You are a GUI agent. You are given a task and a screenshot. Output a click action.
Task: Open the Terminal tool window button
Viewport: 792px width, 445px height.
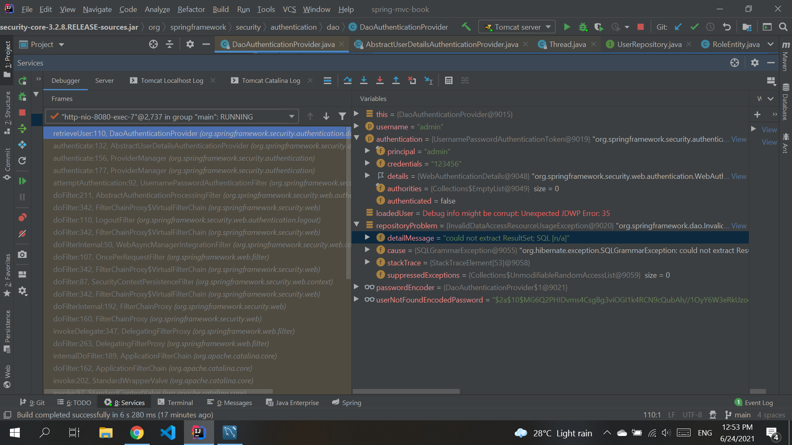pos(175,403)
